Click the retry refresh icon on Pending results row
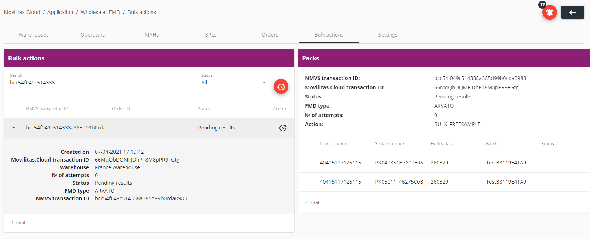590x239 pixels. [x=283, y=128]
